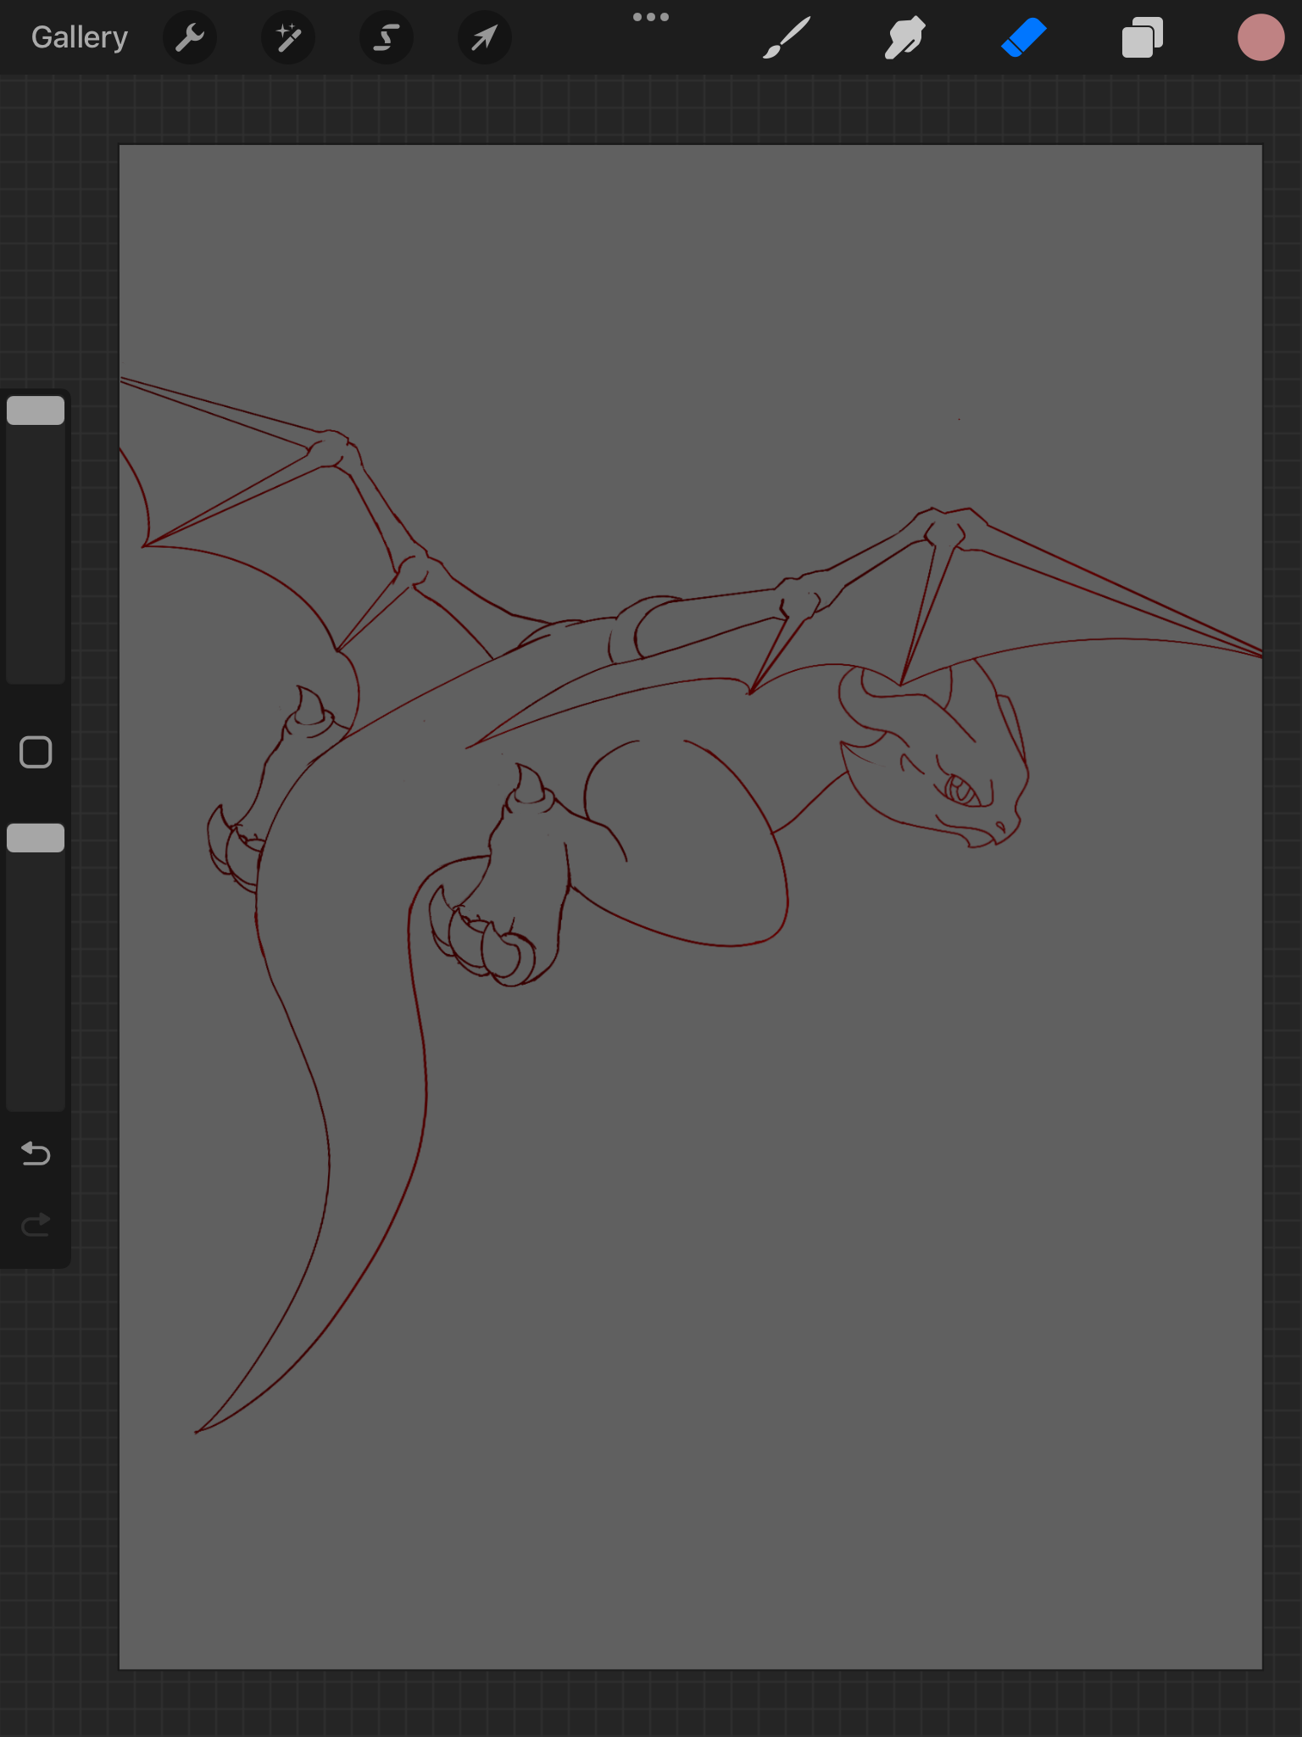Screen dimensions: 1302x1737
Task: Open the Adjustments magic wand menu
Action: [x=288, y=37]
